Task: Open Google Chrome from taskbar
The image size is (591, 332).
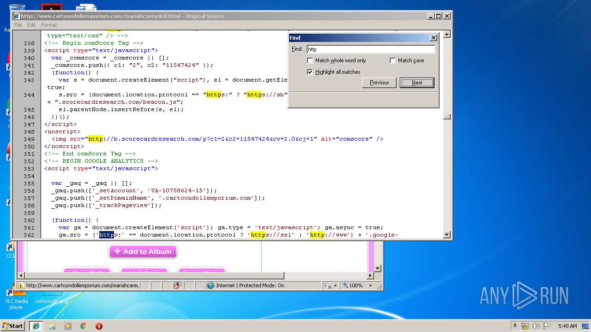Action: tap(84, 326)
